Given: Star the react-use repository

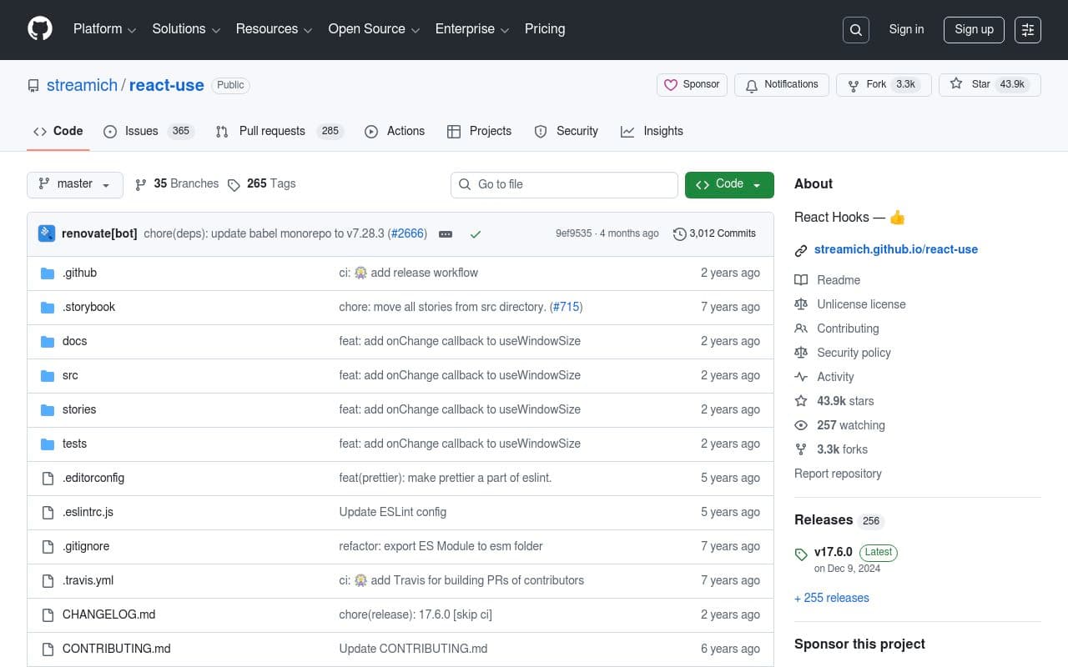Looking at the screenshot, I should pyautogui.click(x=971, y=84).
